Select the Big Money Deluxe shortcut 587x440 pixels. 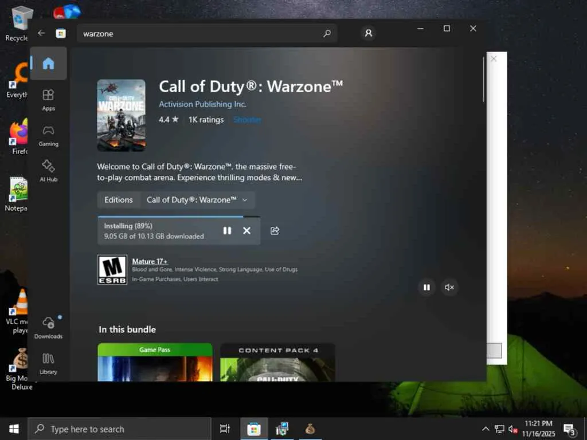tap(19, 369)
